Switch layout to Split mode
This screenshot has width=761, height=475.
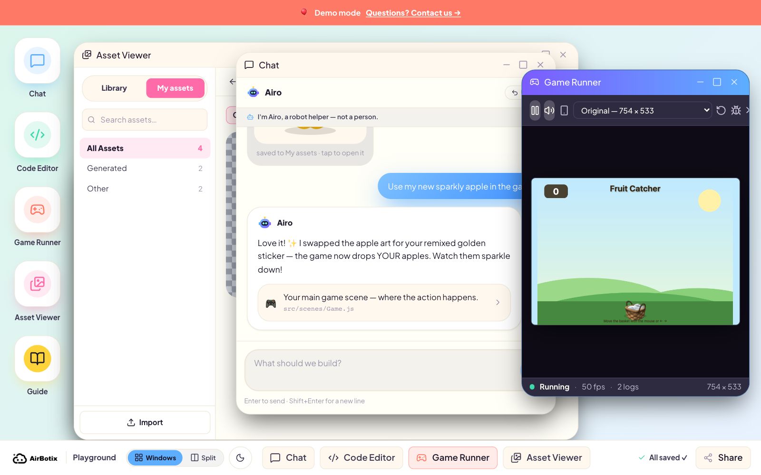(204, 458)
